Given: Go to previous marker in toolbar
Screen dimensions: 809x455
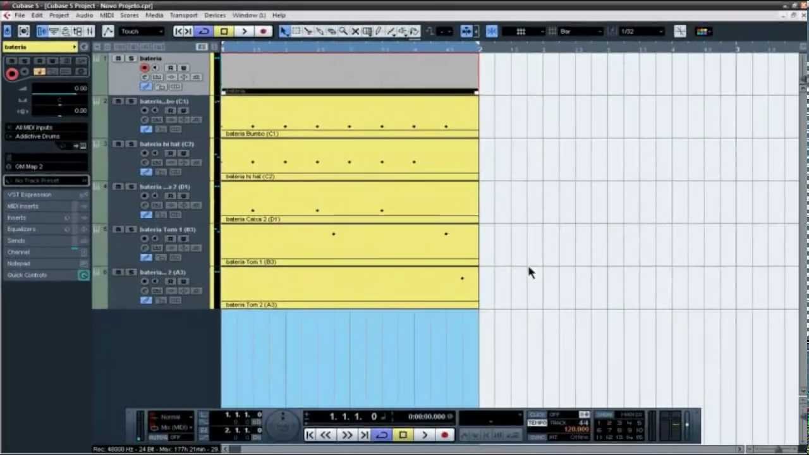Looking at the screenshot, I should 179,31.
